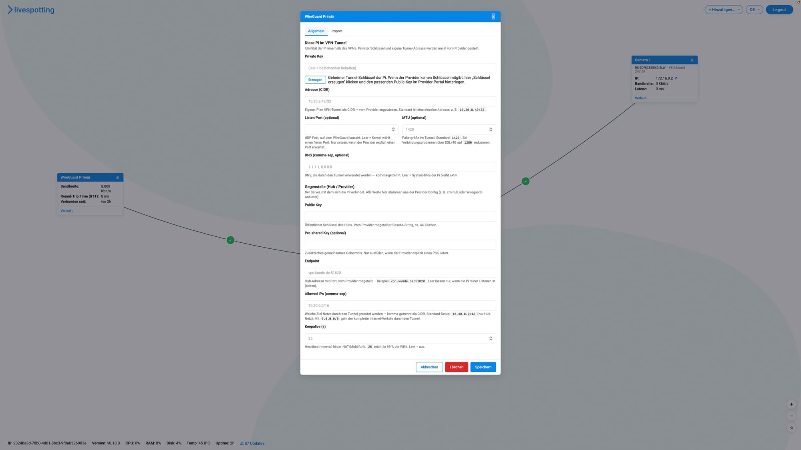Open the Hinzufügen dropdown
Viewport: 801px width, 450px height.
[724, 10]
